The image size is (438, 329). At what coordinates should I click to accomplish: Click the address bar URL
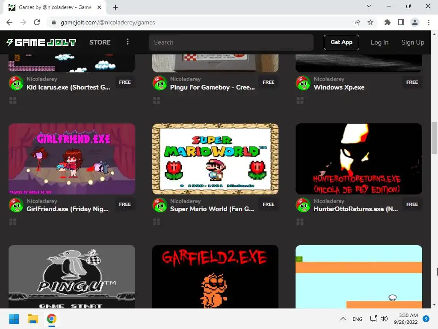(x=108, y=22)
